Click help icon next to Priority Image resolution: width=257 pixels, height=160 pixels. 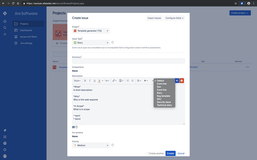[112, 145]
